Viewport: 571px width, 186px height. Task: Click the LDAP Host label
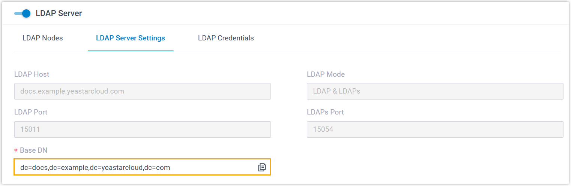32,74
